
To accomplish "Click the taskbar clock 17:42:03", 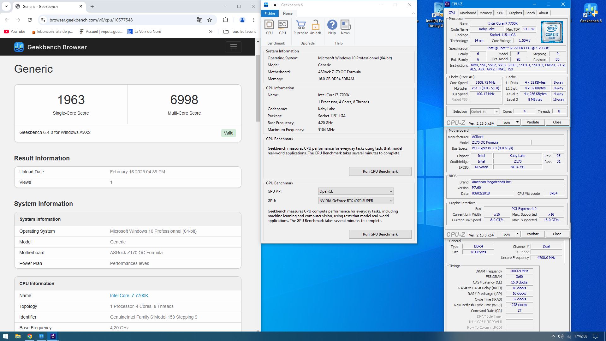I will [580, 336].
